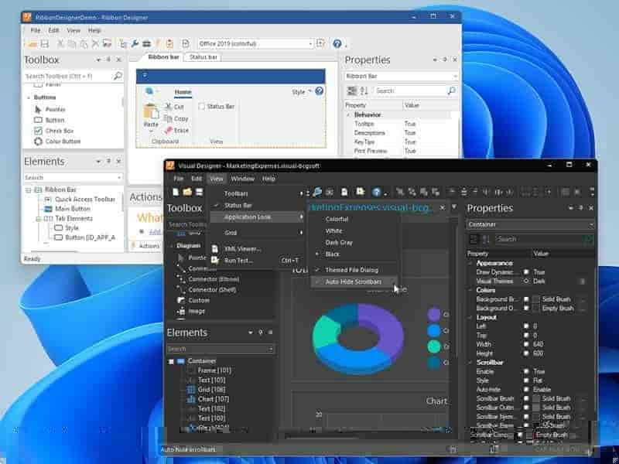Collapse Container node in dark Elements tree

click(171, 361)
